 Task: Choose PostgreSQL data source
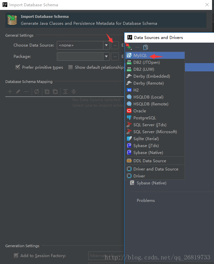tap(155, 118)
